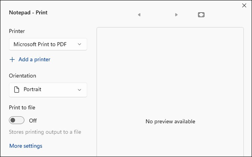Click the fit-to-page preview icon
The image size is (252, 157).
[201, 15]
